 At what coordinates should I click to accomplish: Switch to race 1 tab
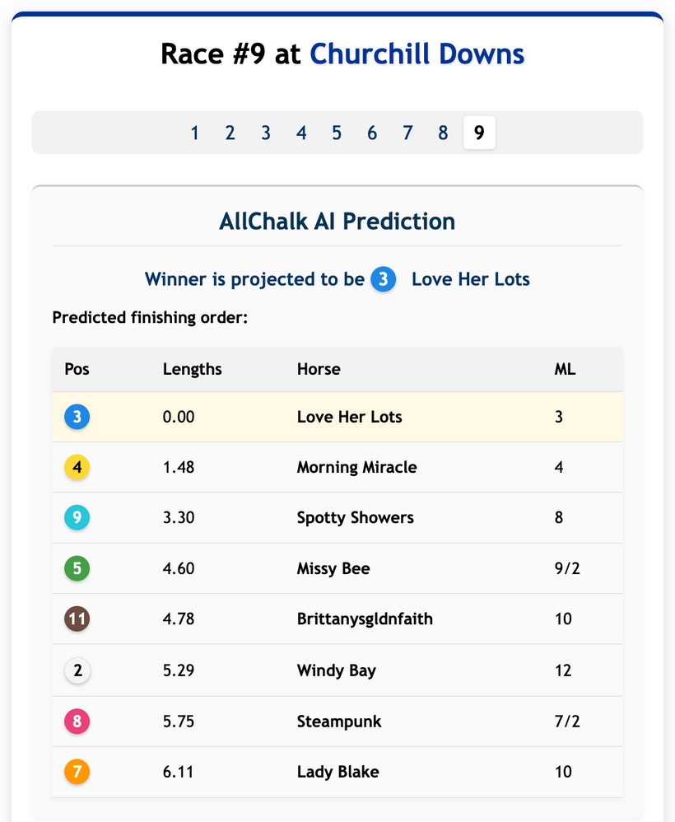click(x=194, y=133)
